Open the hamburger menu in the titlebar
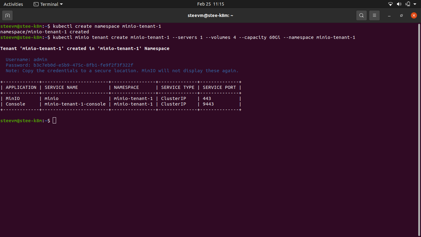This screenshot has width=421, height=237. (x=374, y=15)
